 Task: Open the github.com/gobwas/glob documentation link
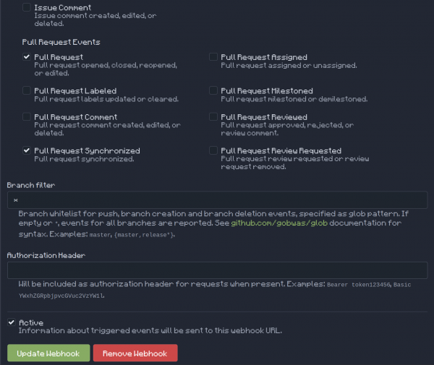[x=278, y=224]
